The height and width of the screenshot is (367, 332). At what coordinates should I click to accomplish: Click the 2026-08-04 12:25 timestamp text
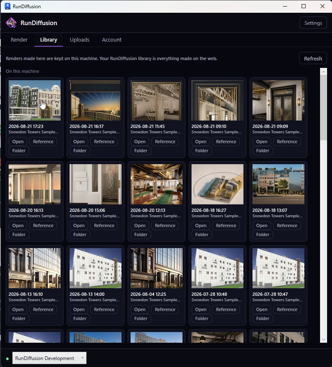(x=148, y=294)
